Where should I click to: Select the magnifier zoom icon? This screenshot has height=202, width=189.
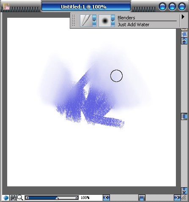20,198
